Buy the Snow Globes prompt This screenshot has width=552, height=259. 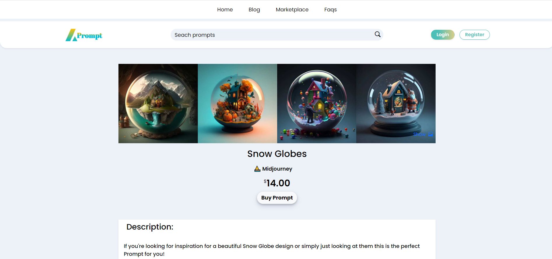[x=277, y=198]
